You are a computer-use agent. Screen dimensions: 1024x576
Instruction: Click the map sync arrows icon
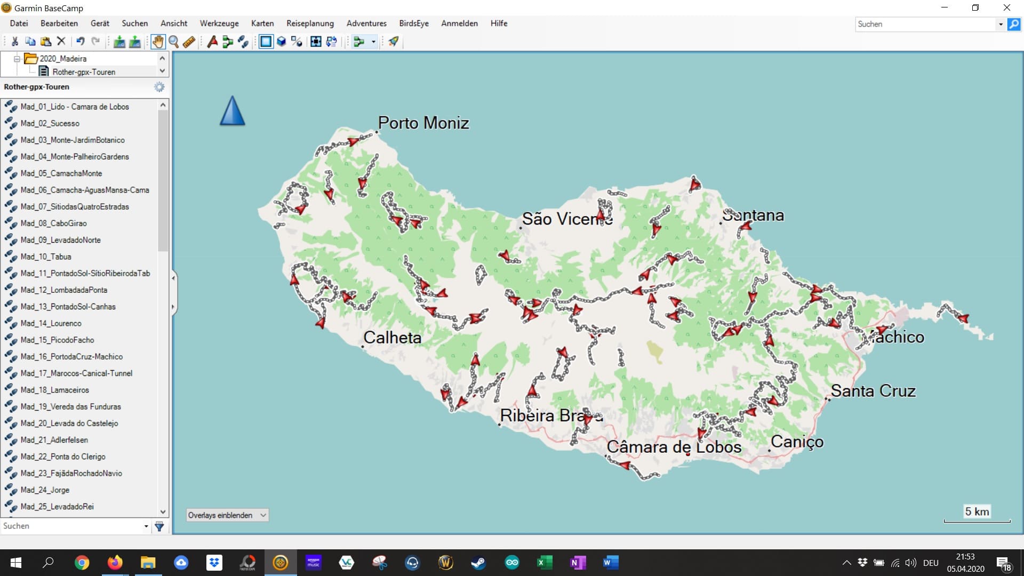click(331, 42)
